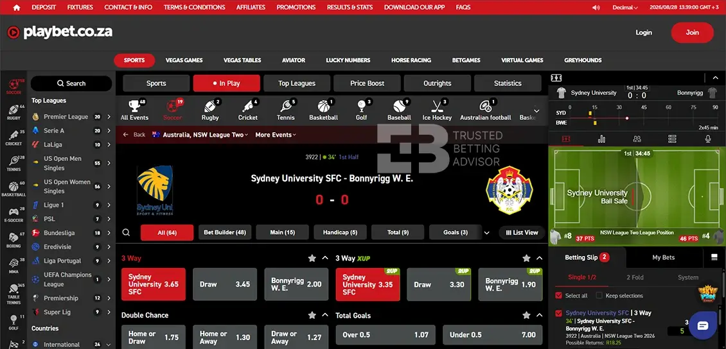Viewport: 726px width, 349px height.
Task: Switch to Bet Builder (48) markets
Action: point(225,232)
